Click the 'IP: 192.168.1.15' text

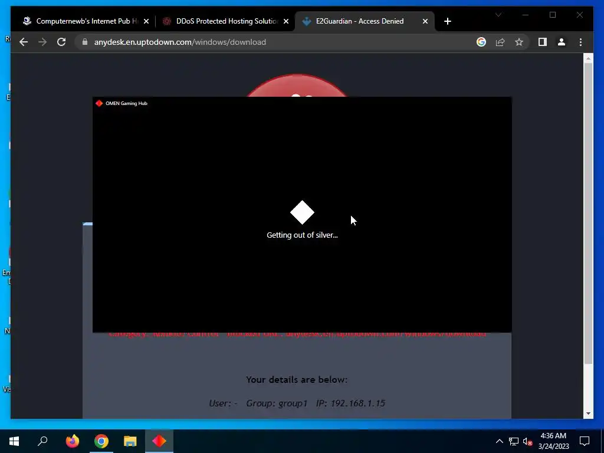coord(350,403)
